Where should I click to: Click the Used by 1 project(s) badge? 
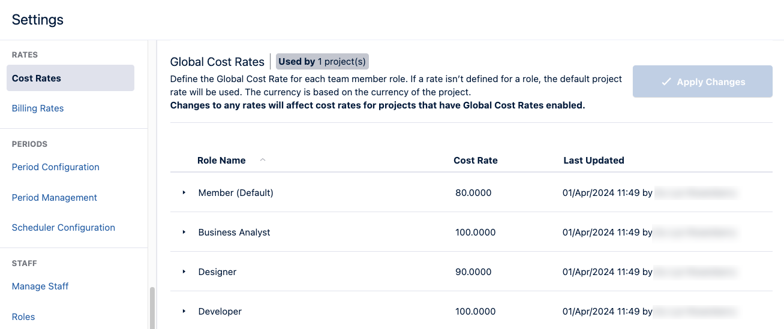[x=322, y=61]
